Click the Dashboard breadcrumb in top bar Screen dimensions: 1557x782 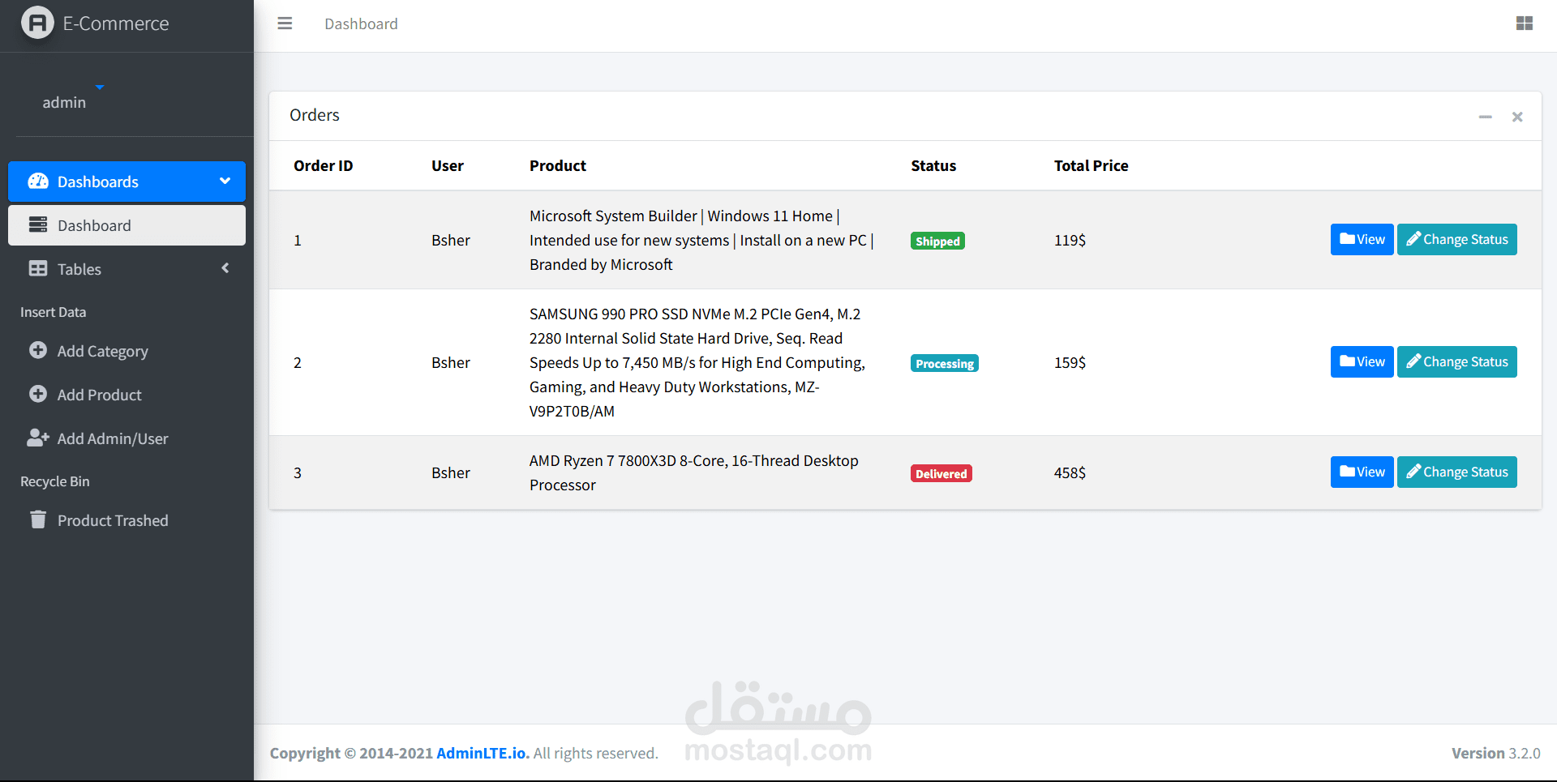[361, 24]
